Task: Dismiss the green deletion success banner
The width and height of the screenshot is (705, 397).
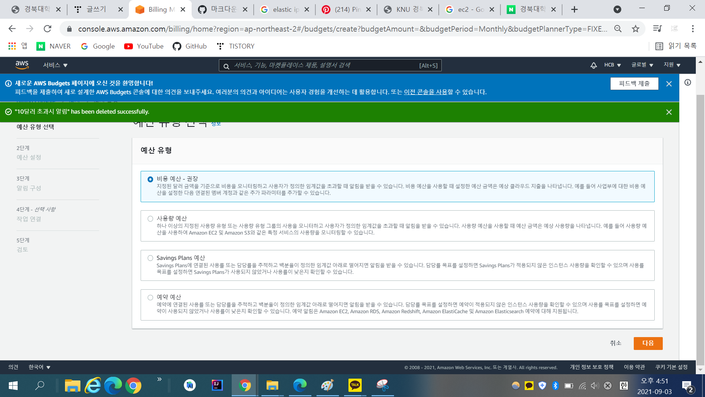Action: click(669, 112)
